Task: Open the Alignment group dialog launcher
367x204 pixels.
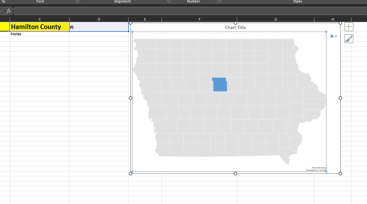Action: coord(168,2)
